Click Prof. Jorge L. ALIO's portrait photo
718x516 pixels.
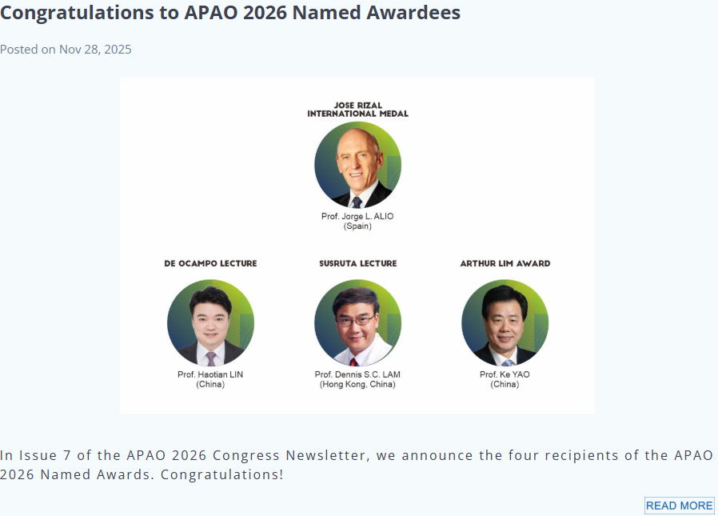(357, 165)
